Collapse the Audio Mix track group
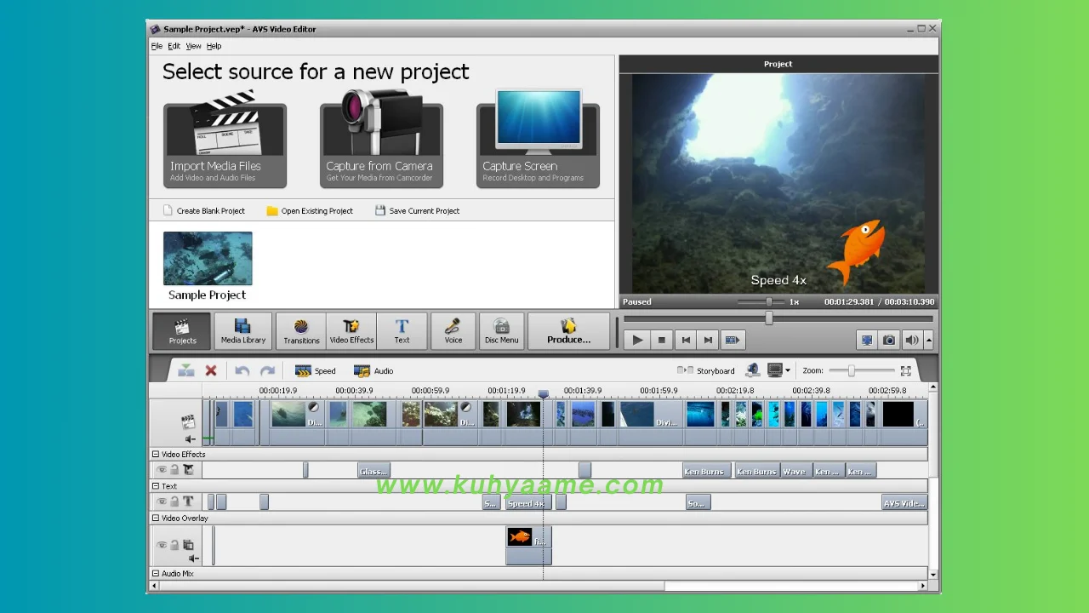 156,574
